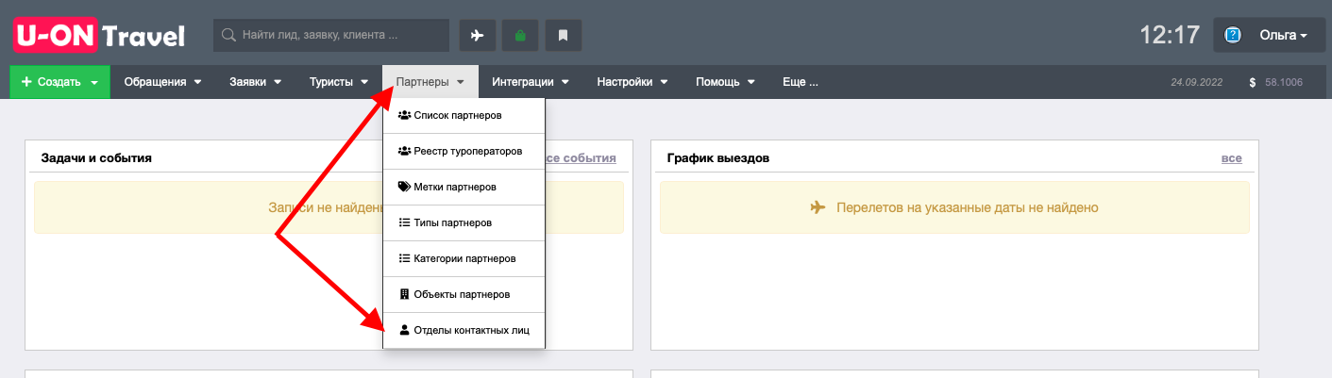Click the tag icon beside Метки партнеров

[x=404, y=187]
